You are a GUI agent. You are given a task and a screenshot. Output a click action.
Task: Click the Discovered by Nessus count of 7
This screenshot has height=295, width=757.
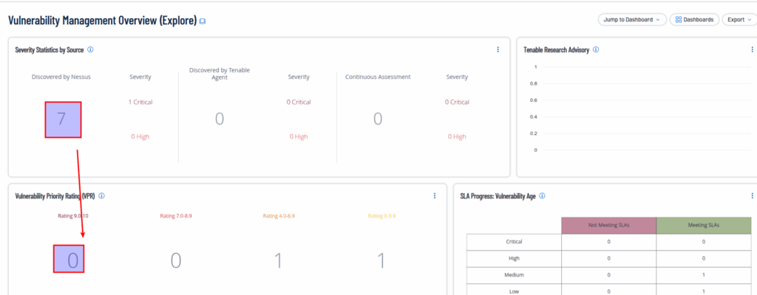click(x=62, y=119)
